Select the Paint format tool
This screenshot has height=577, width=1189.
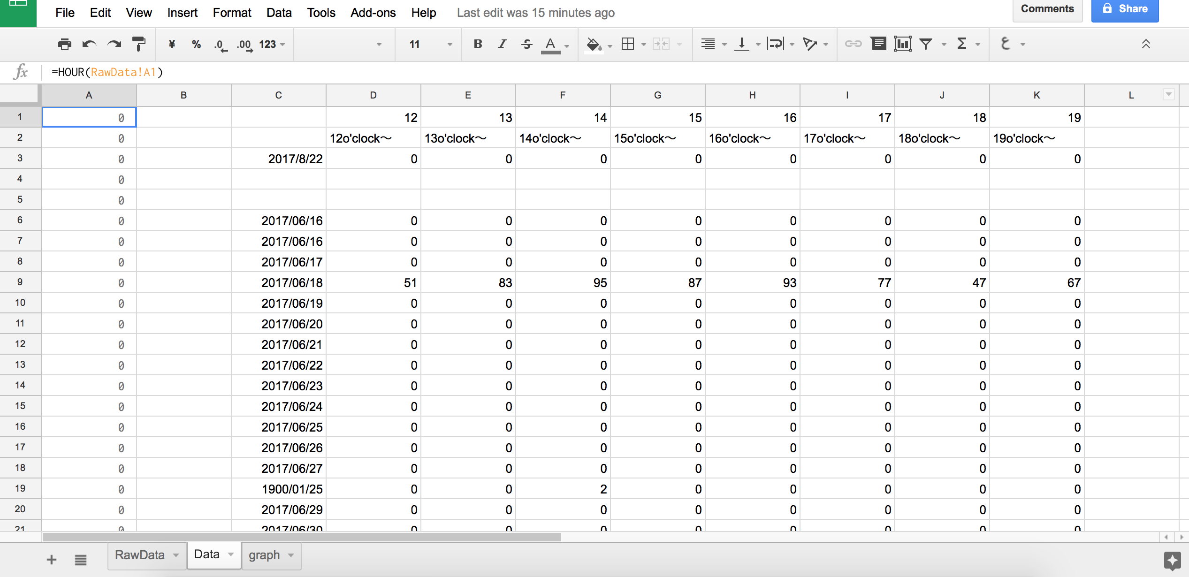pos(139,44)
